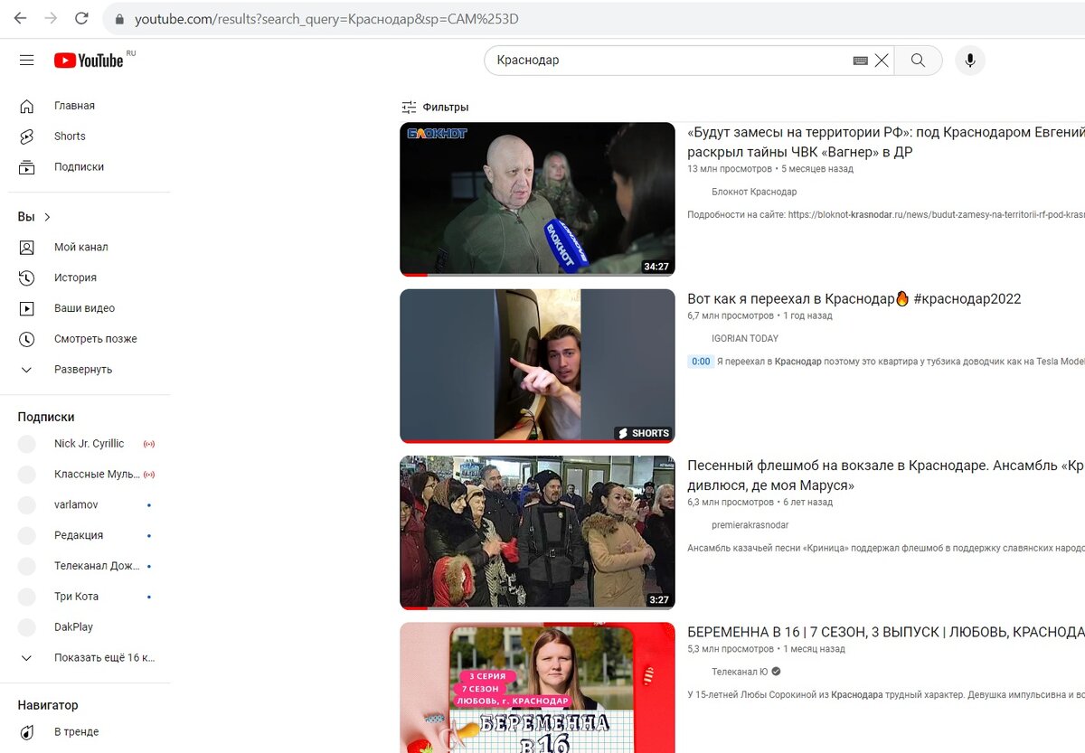Screen dimensions: 1085x753
Task: Visit the premierakrasnodar channel
Action: tap(750, 525)
